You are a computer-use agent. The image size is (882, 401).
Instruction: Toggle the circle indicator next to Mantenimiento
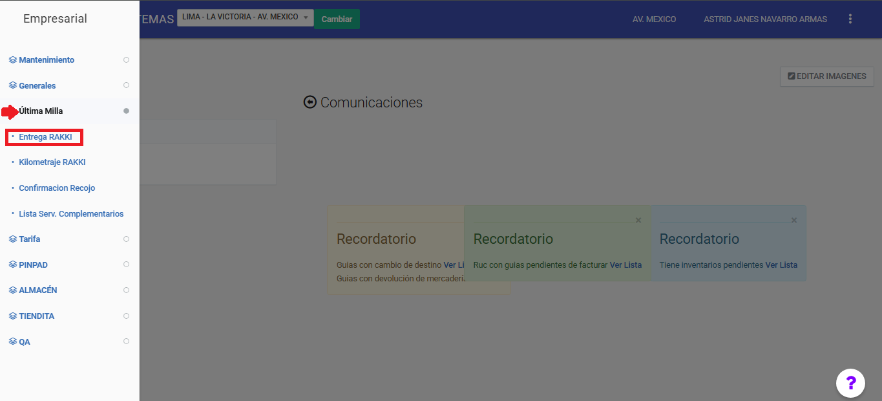click(x=126, y=60)
